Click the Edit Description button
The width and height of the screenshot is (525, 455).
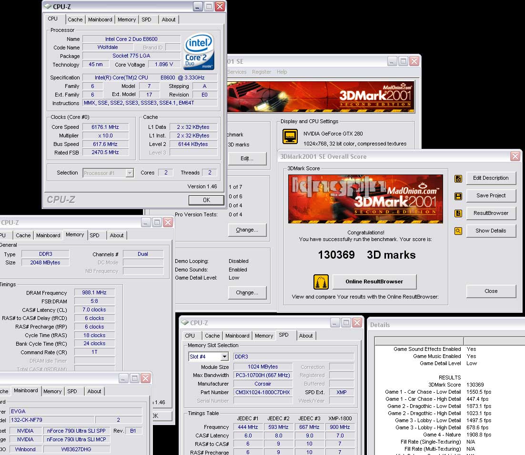pyautogui.click(x=491, y=178)
